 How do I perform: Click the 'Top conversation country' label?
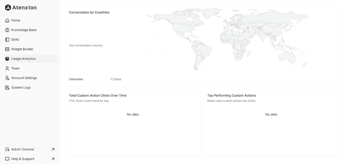(86, 45)
